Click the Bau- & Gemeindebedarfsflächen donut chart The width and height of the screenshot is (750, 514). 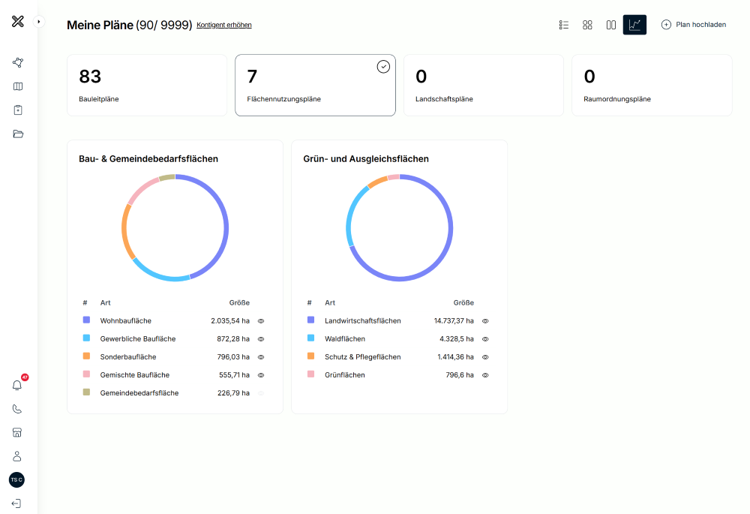point(175,228)
